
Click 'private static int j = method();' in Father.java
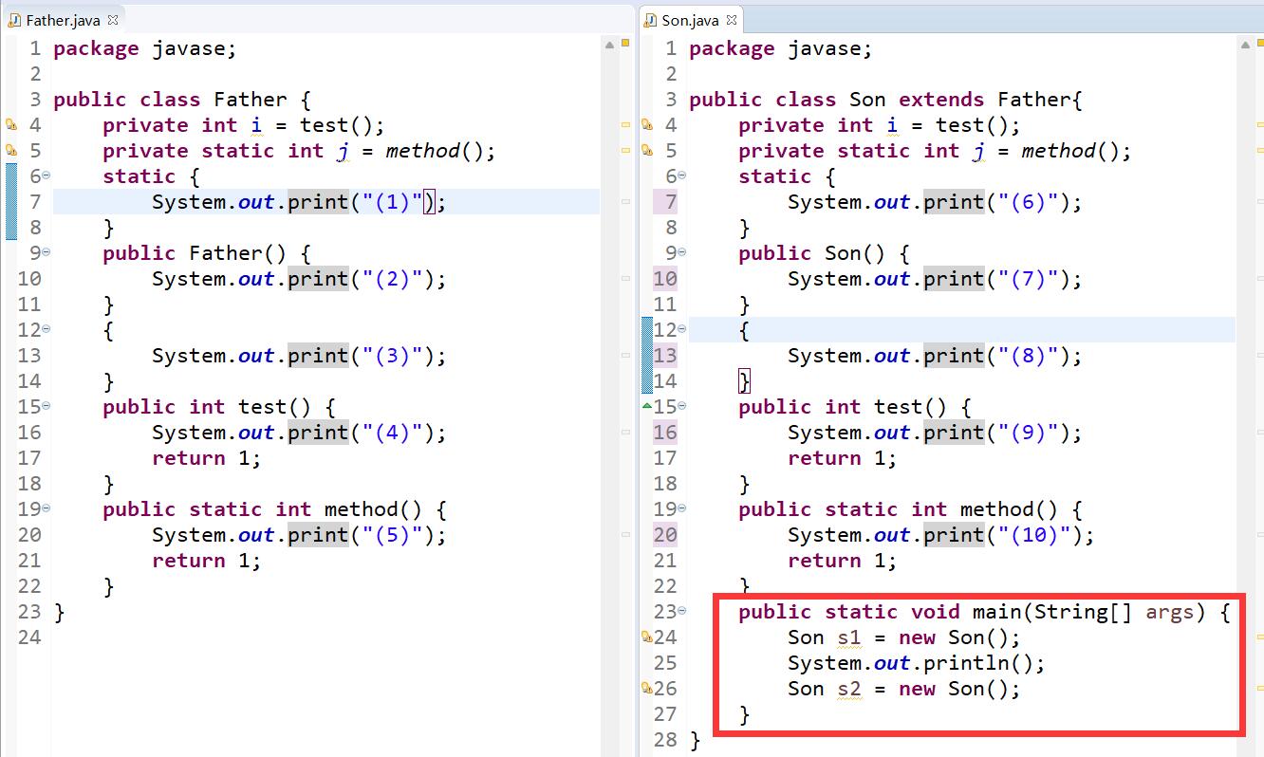[x=299, y=151]
